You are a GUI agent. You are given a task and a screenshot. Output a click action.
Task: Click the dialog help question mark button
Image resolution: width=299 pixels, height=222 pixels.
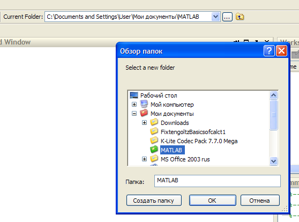point(269,51)
